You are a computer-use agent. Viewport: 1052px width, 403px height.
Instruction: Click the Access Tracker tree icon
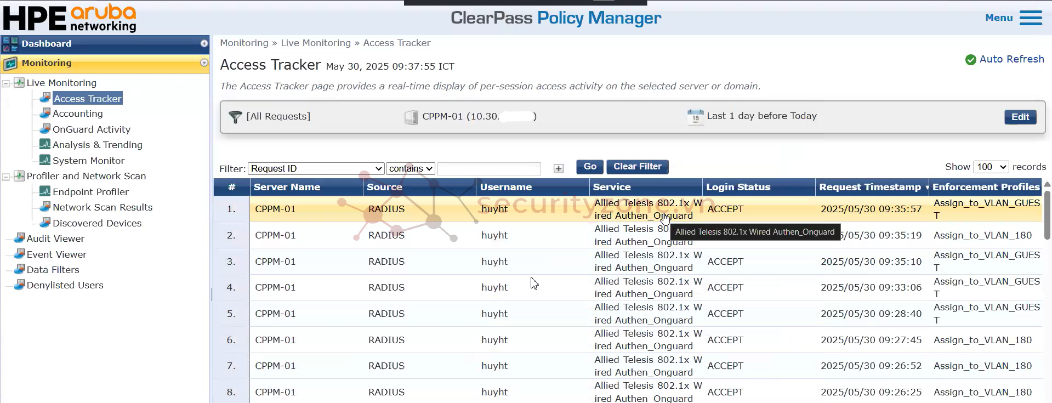pos(45,98)
